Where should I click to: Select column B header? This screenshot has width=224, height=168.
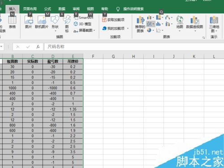click(13, 56)
